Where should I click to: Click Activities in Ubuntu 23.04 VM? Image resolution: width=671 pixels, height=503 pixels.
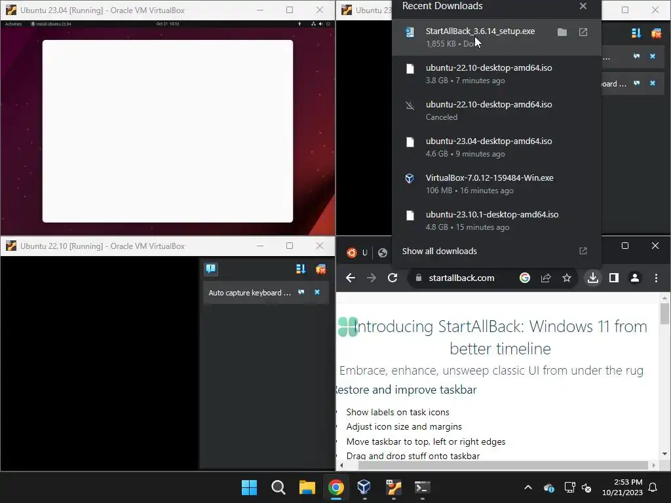point(13,24)
